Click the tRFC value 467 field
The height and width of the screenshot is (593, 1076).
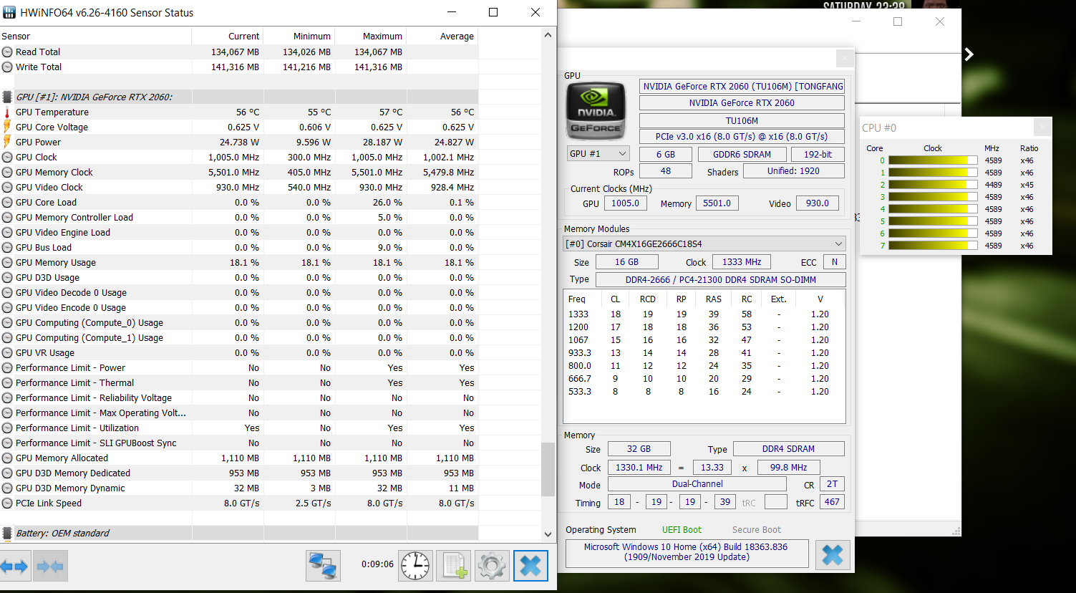pyautogui.click(x=832, y=502)
